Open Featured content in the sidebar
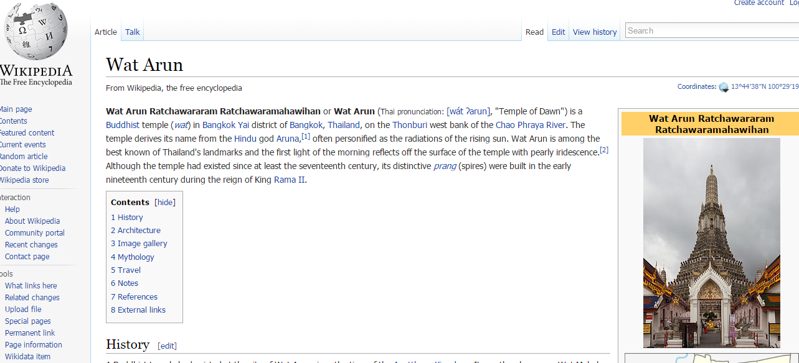Viewport: 799px width, 363px height. (x=27, y=133)
